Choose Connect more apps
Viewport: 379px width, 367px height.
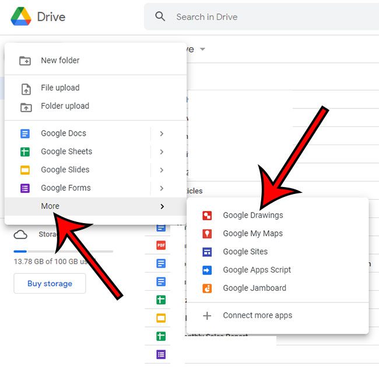[x=278, y=316]
